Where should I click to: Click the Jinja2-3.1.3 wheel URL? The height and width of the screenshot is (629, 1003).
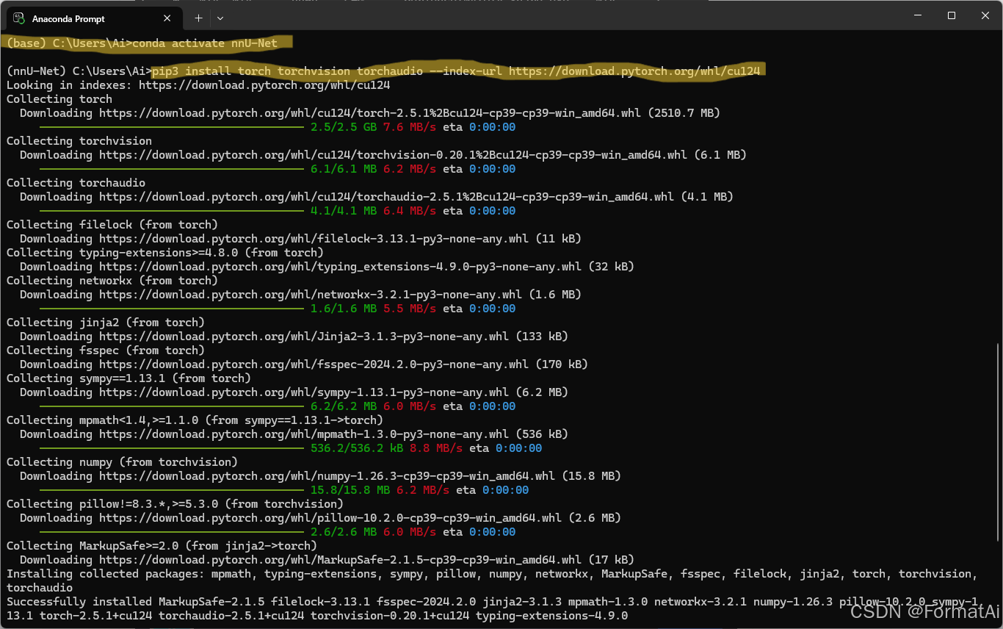pyautogui.click(x=304, y=337)
